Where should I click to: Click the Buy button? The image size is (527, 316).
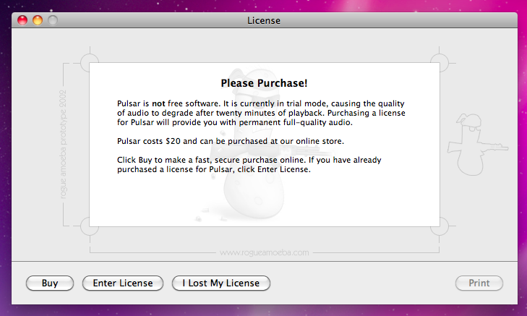(50, 283)
